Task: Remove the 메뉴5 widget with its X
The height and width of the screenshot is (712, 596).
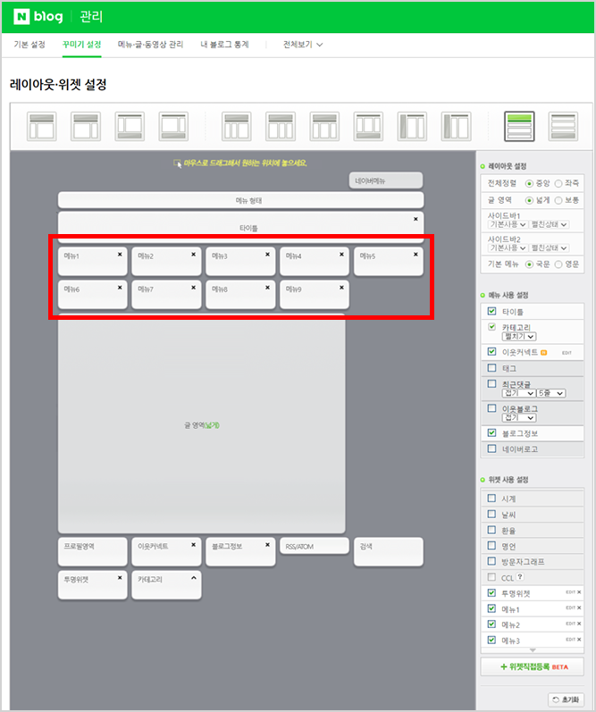Action: click(416, 255)
